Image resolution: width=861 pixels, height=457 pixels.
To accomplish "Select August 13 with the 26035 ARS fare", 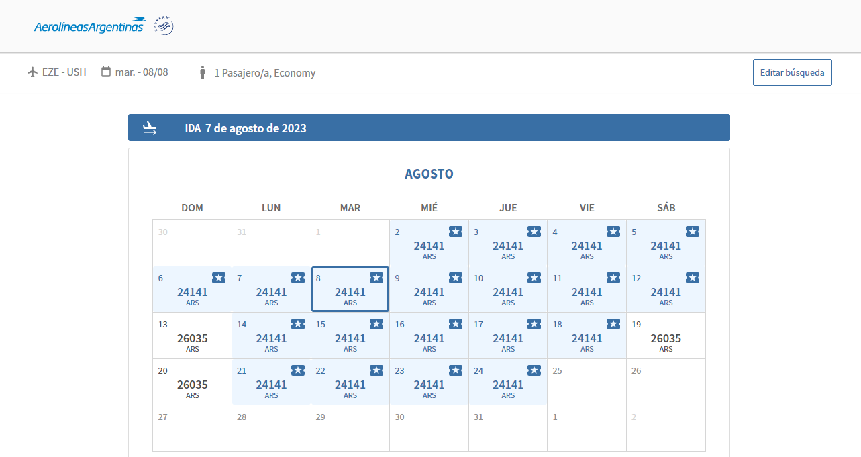I will pos(192,336).
